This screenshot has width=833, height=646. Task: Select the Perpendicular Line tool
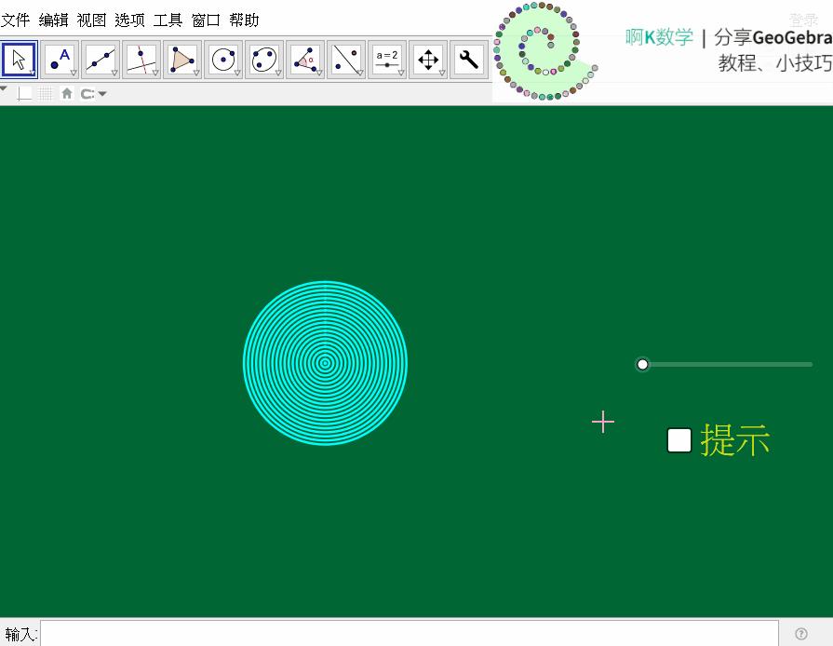(140, 59)
